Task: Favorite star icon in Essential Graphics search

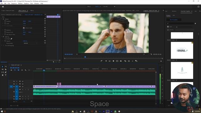Action: click(195, 24)
